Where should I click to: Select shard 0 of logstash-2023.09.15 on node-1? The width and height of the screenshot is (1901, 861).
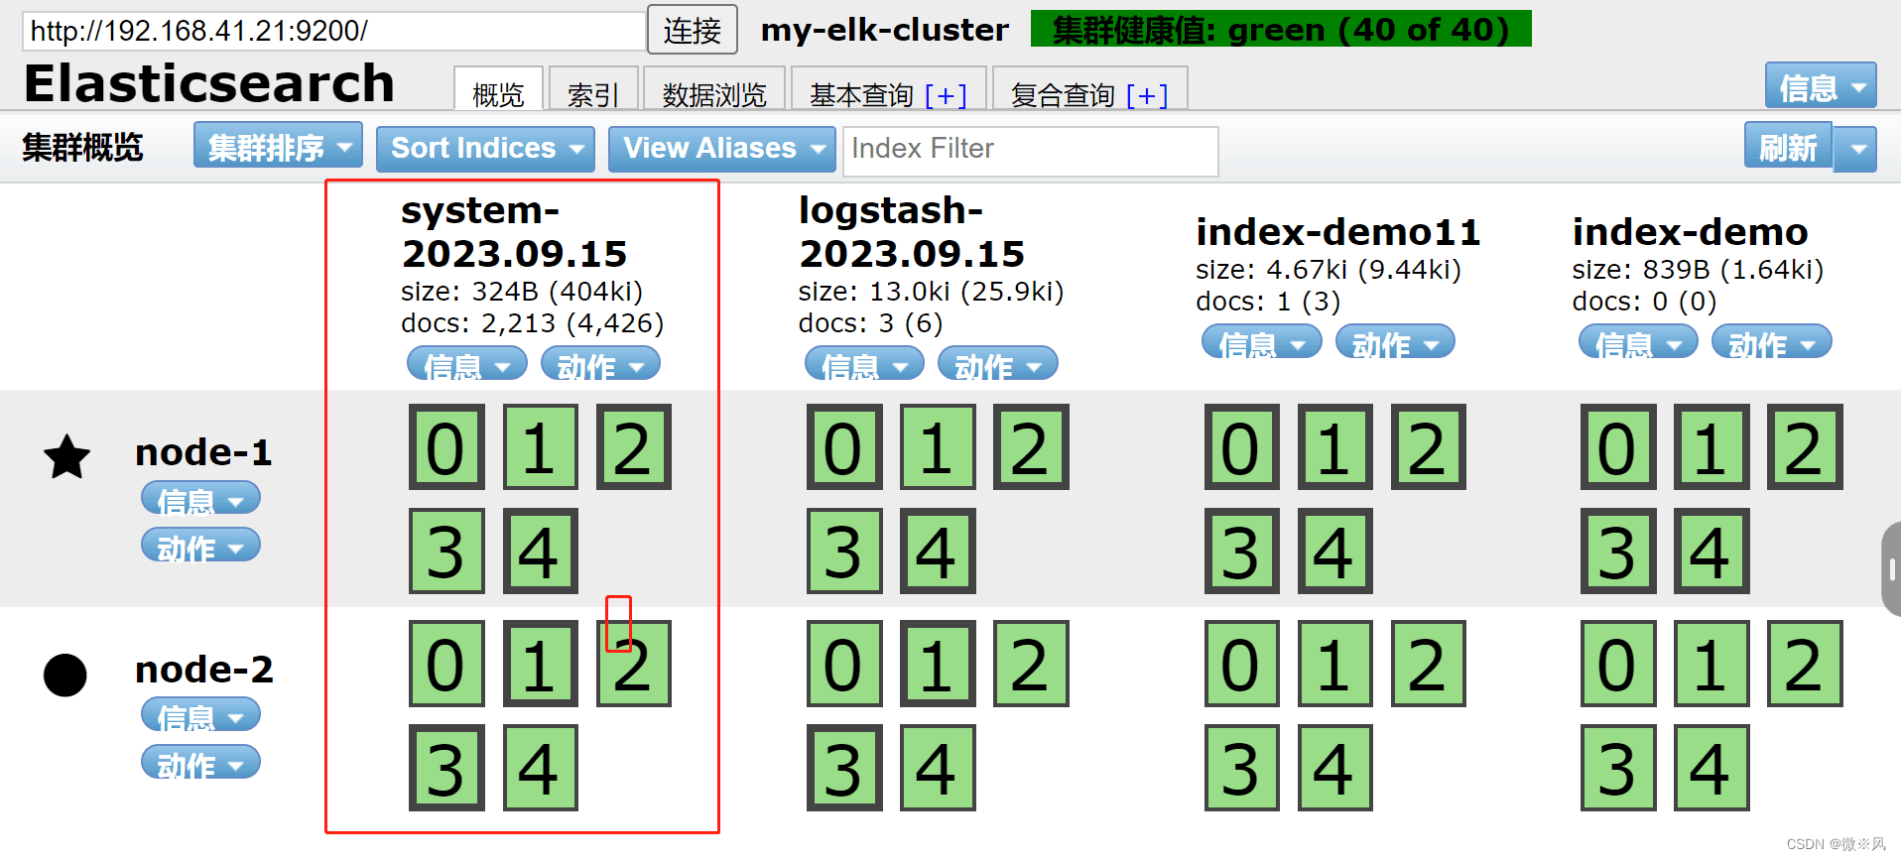[x=844, y=447]
